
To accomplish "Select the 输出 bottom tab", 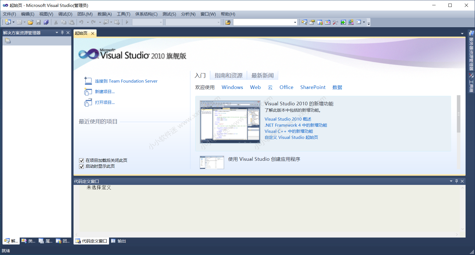I will (x=119, y=241).
